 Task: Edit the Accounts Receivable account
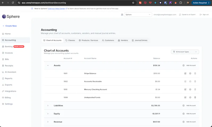185,81
